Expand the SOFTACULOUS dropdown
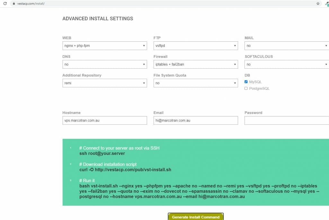Viewport: 329px width, 220px height. [x=286, y=64]
